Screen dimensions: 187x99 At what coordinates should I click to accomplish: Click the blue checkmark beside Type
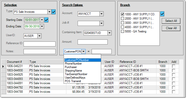pyautogui.click(x=54, y=12)
